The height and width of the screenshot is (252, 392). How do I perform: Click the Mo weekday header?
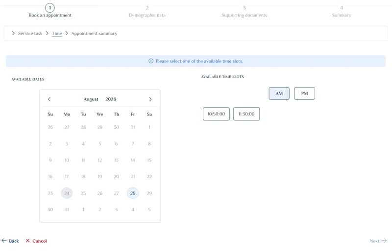click(x=67, y=114)
